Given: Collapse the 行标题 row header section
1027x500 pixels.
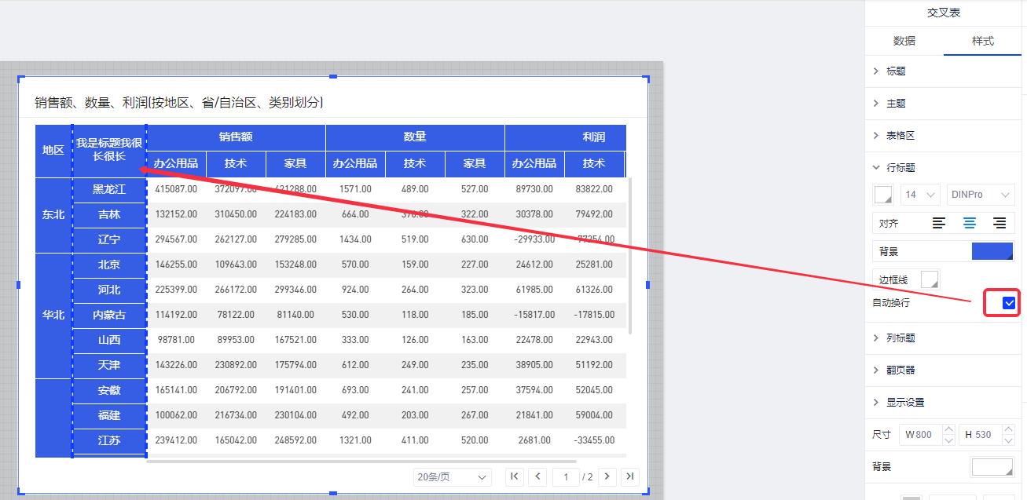Looking at the screenshot, I should pyautogui.click(x=900, y=168).
